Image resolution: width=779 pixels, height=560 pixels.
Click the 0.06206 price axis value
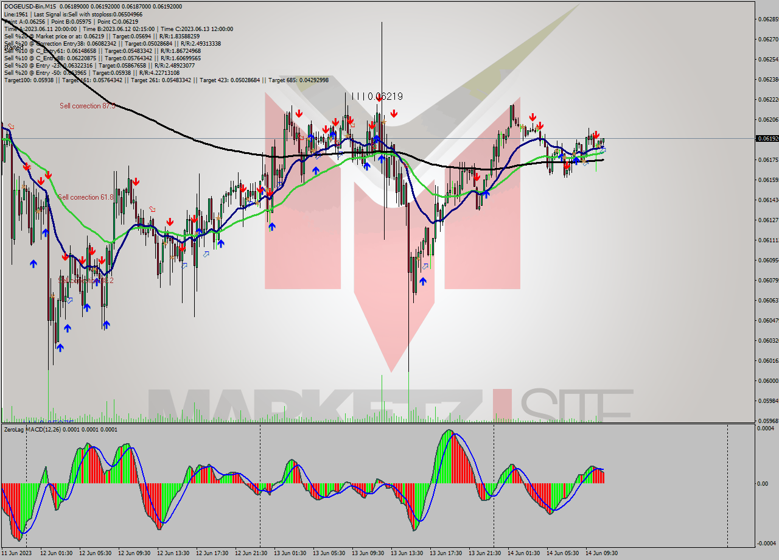[768, 119]
